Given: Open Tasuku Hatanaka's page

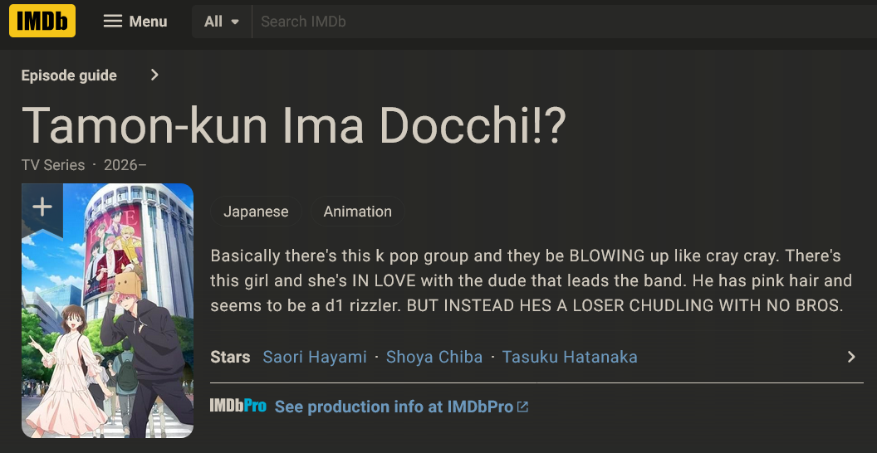Looking at the screenshot, I should coord(570,357).
